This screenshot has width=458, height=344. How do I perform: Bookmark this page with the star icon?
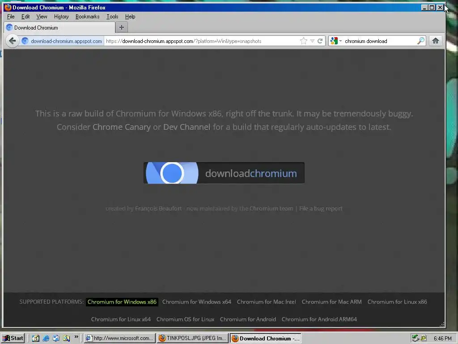pyautogui.click(x=304, y=41)
